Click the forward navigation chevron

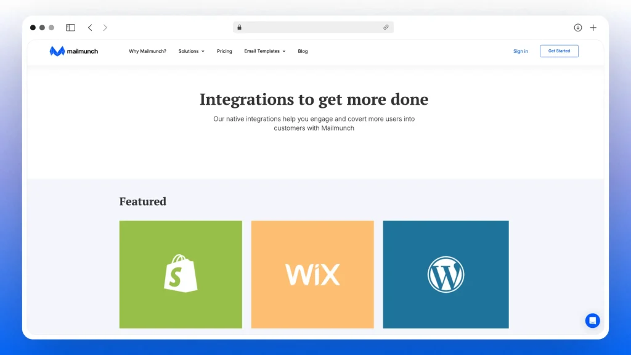pyautogui.click(x=105, y=27)
